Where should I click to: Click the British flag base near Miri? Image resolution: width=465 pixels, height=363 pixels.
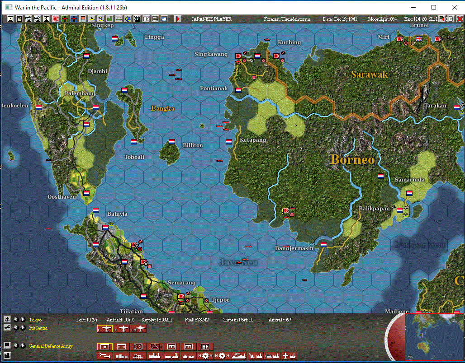click(x=419, y=38)
